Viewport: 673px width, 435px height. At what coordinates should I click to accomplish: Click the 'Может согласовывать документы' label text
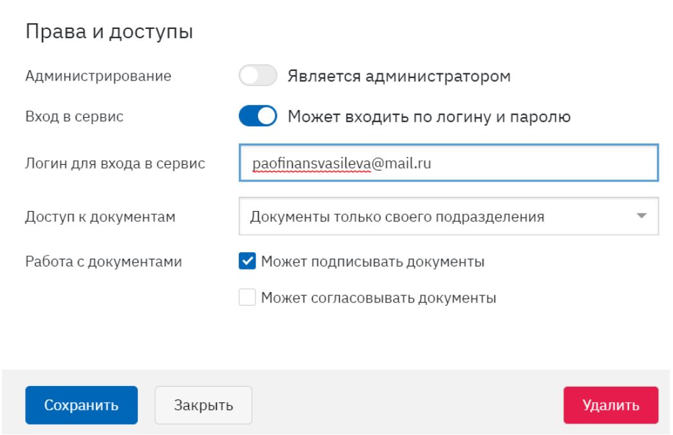click(378, 297)
